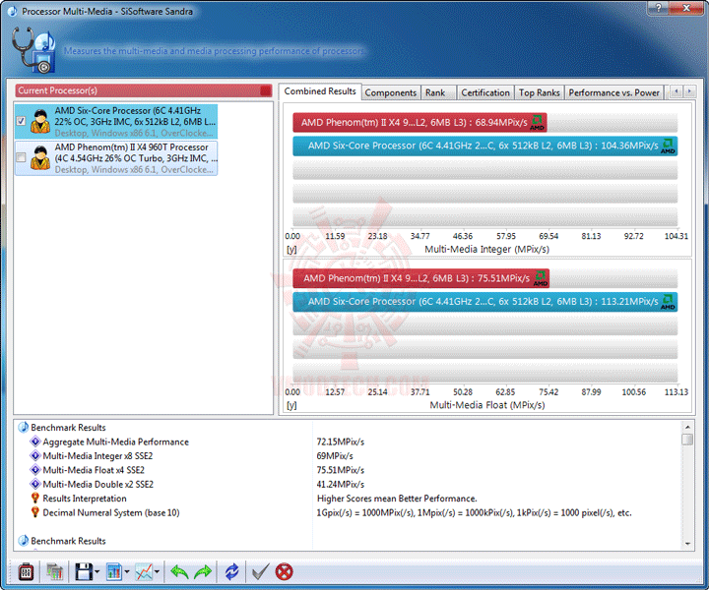
Task: Click the tab strip left scroll arrow
Action: tap(677, 91)
